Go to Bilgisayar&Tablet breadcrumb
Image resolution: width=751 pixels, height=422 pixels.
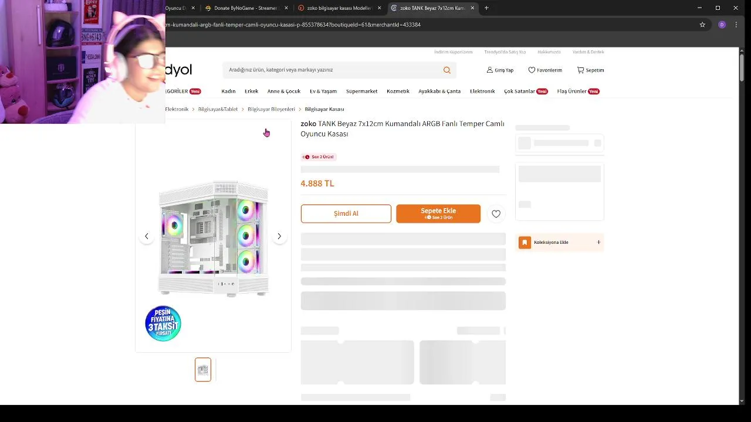pos(218,109)
